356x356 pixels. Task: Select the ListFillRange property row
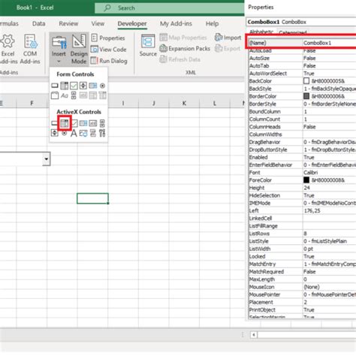click(x=302, y=226)
